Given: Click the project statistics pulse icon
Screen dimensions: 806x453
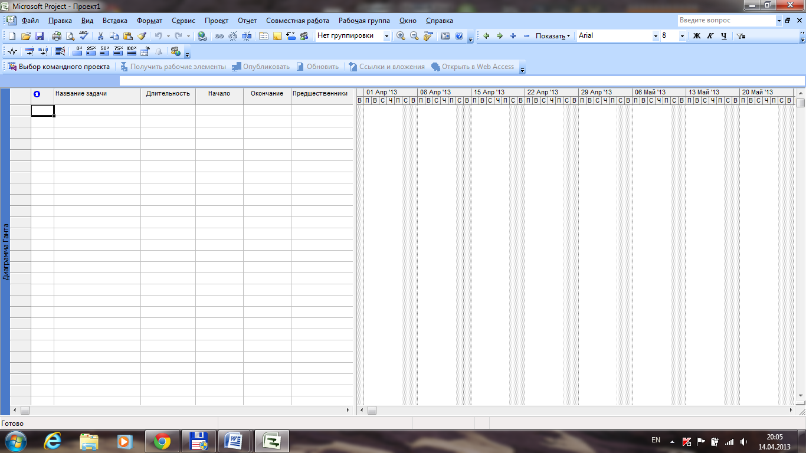Looking at the screenshot, I should (12, 51).
